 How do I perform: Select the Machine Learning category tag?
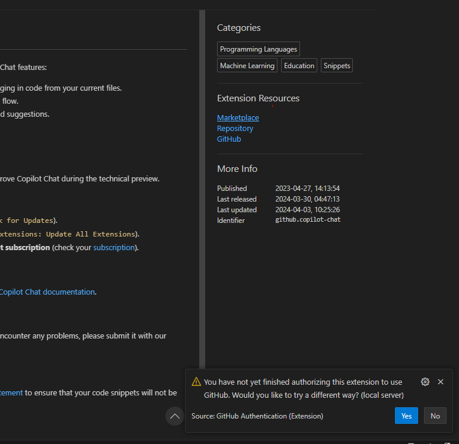(x=247, y=66)
